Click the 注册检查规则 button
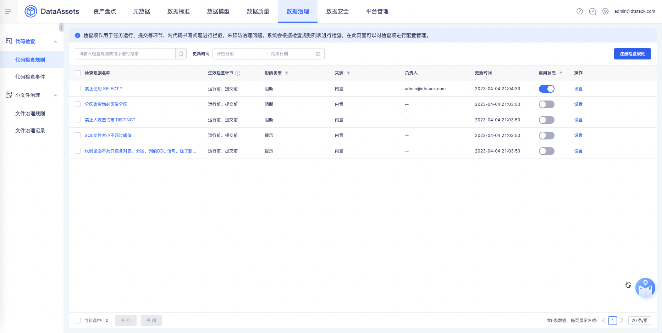 click(x=633, y=54)
